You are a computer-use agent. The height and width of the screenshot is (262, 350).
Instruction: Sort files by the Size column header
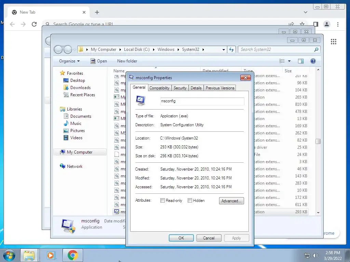(x=288, y=71)
